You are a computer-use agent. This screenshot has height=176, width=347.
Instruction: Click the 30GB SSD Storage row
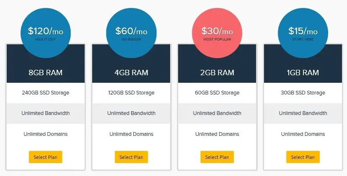(303, 93)
